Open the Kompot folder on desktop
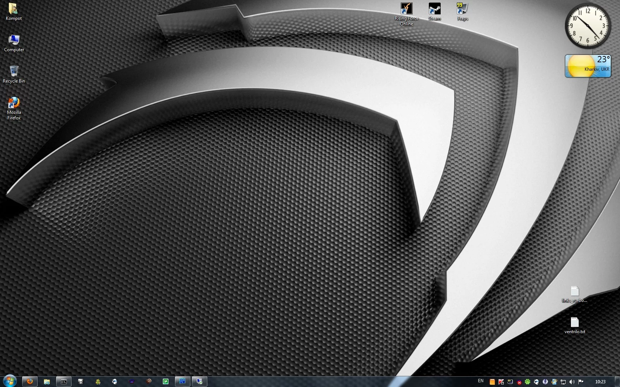620x387 pixels. [14, 11]
